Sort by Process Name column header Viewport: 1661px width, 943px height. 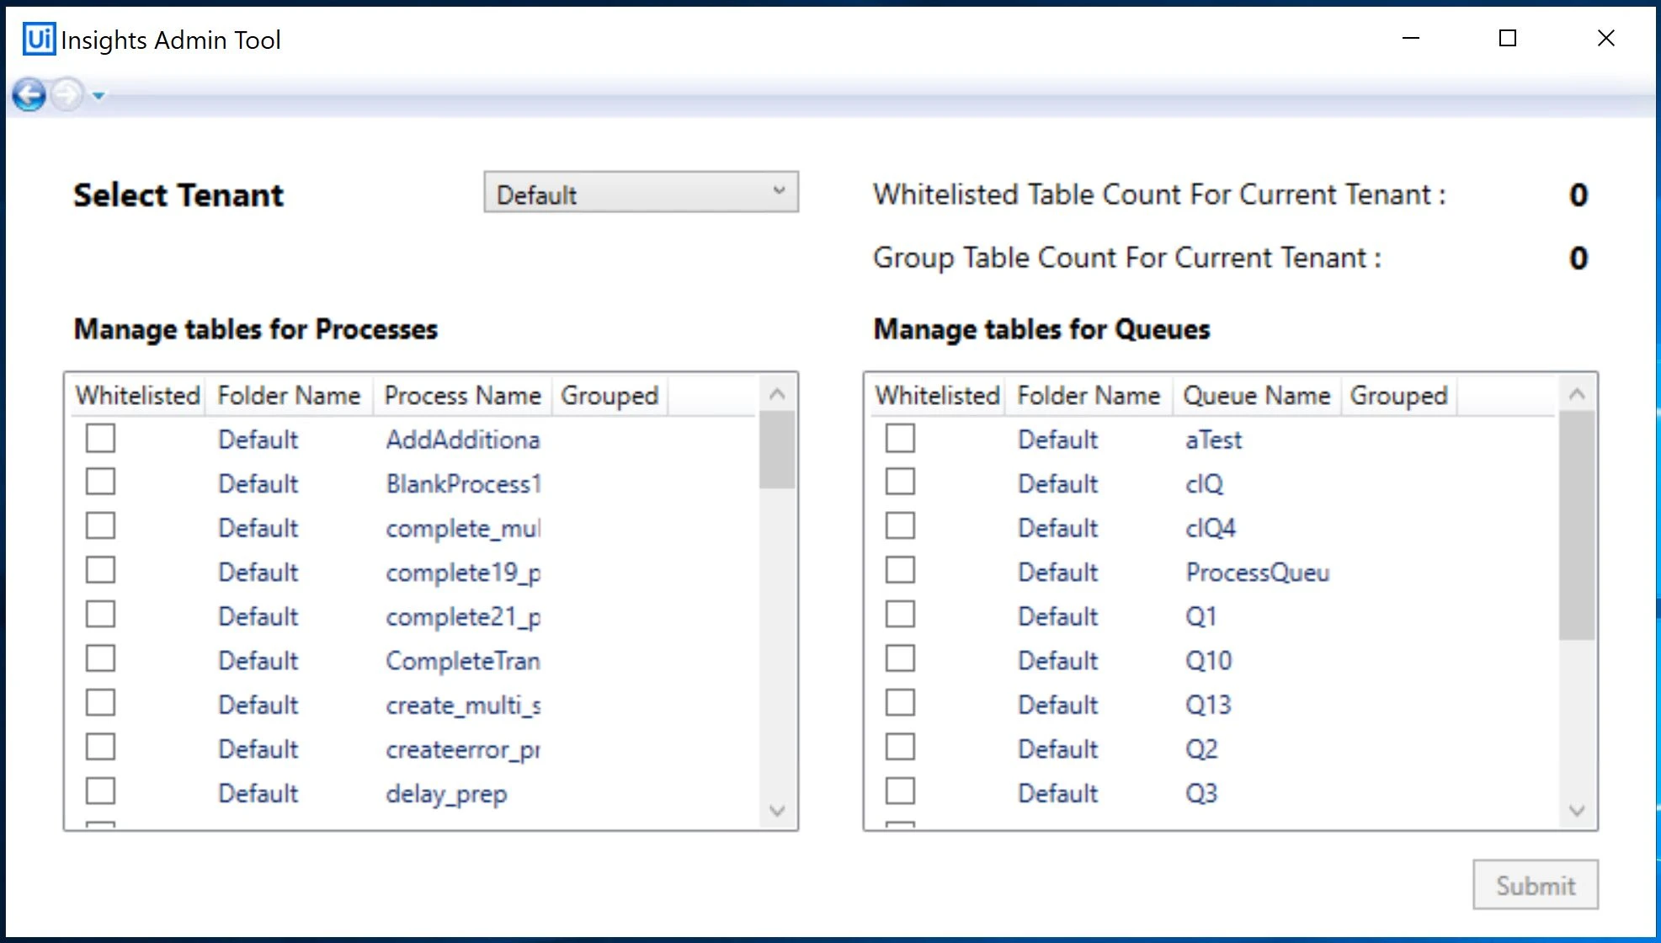[x=462, y=396]
